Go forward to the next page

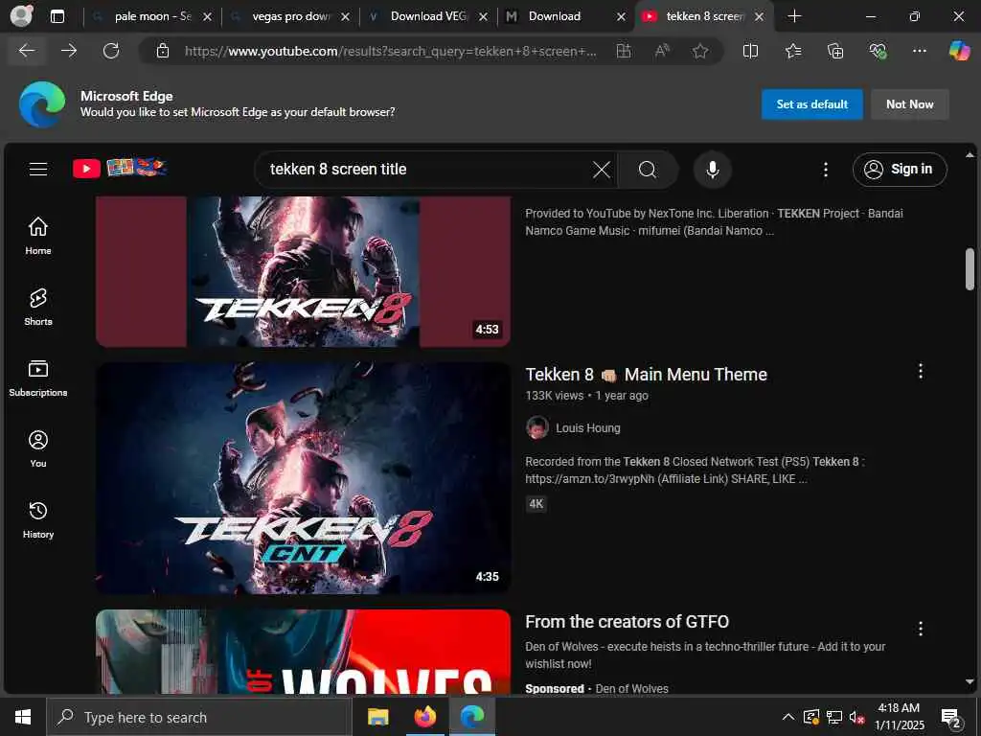coord(69,51)
